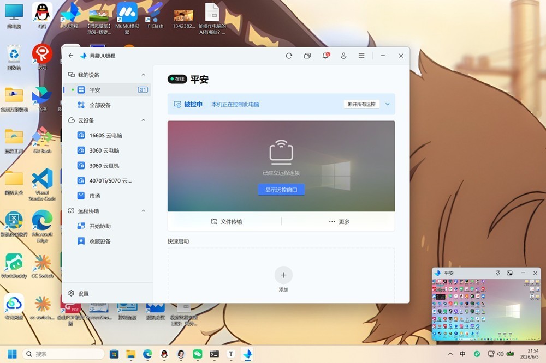Open the multi-window icon in the title bar
Image resolution: width=546 pixels, height=363 pixels.
click(x=307, y=56)
